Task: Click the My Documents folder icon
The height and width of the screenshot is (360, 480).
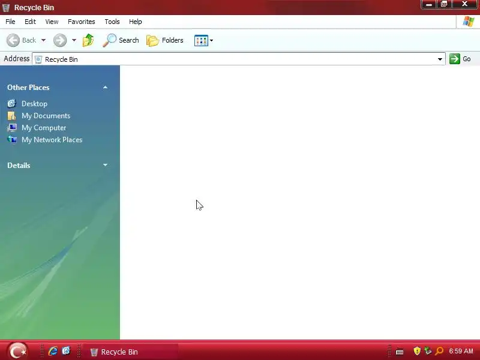Action: [x=11, y=116]
